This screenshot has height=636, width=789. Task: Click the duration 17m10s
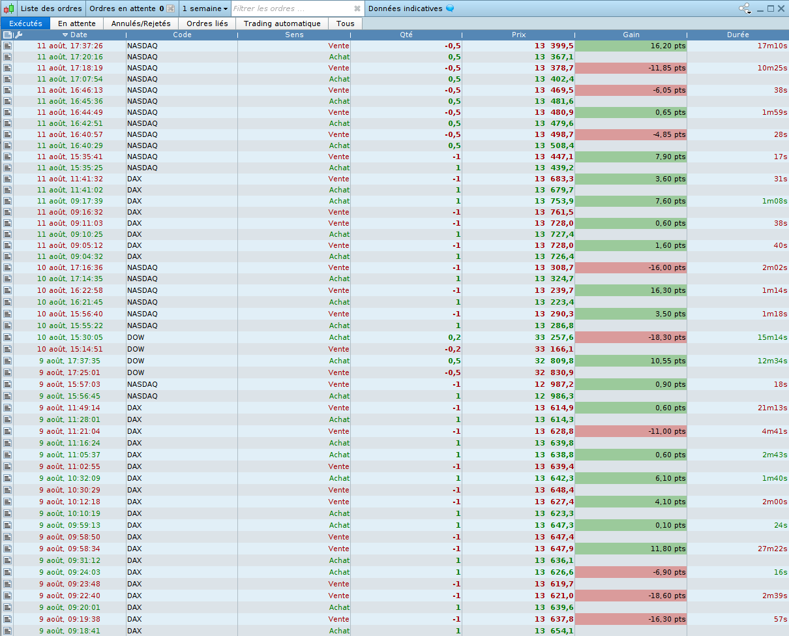[772, 46]
